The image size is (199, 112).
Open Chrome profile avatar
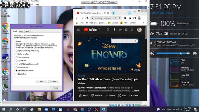(x=139, y=18)
